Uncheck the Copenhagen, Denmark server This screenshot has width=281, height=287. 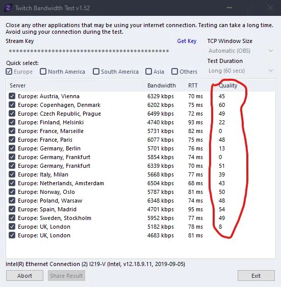coord(12,105)
